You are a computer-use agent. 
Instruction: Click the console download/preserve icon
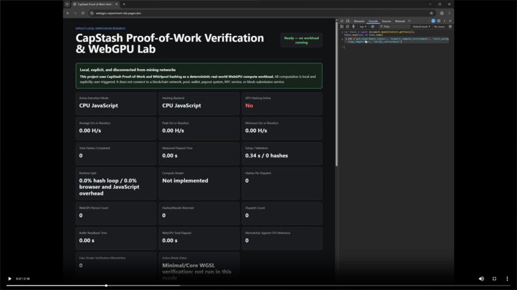(353, 27)
